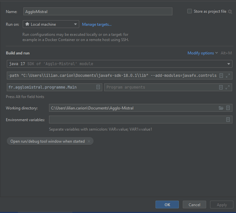Click the Run on label
The height and width of the screenshot is (213, 236).
coord(12,24)
